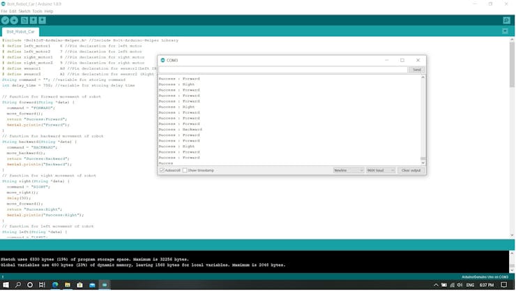Close the COM3 serial monitor window
The height and width of the screenshot is (291, 516).
418,60
